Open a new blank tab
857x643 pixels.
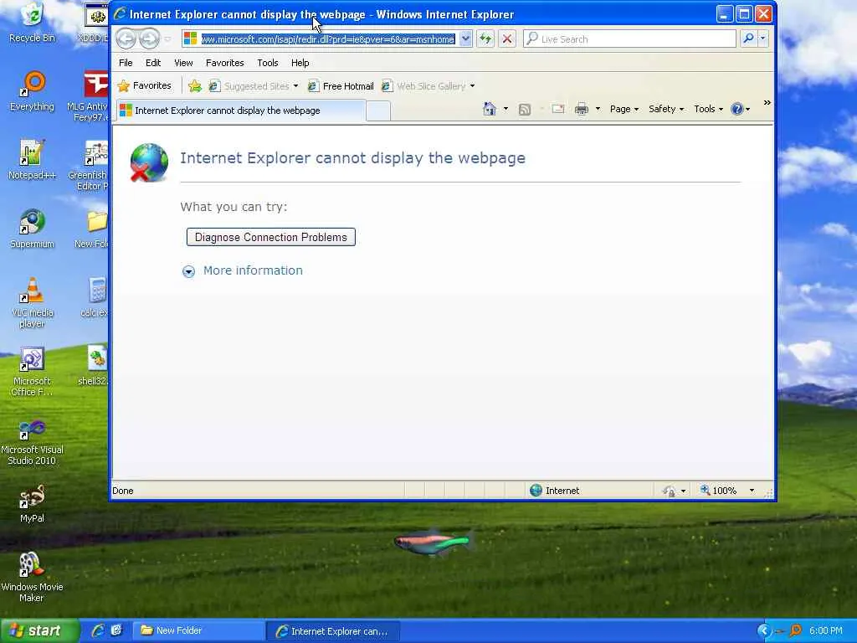coord(378,111)
